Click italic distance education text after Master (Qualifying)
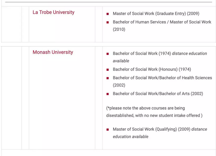The width and height of the screenshot is (216, 156). [199, 129]
